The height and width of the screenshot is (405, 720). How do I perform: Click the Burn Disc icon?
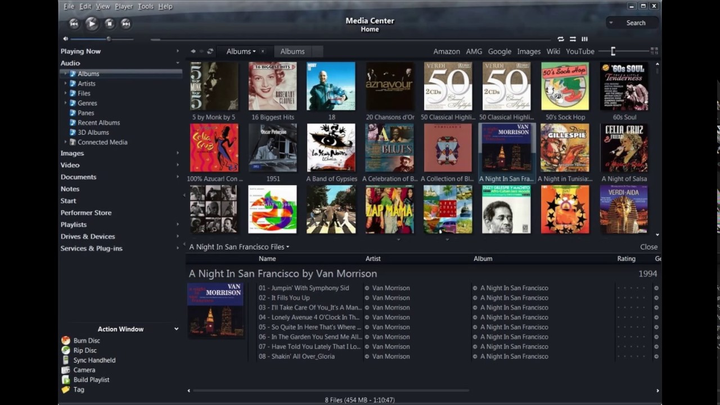[66, 340]
